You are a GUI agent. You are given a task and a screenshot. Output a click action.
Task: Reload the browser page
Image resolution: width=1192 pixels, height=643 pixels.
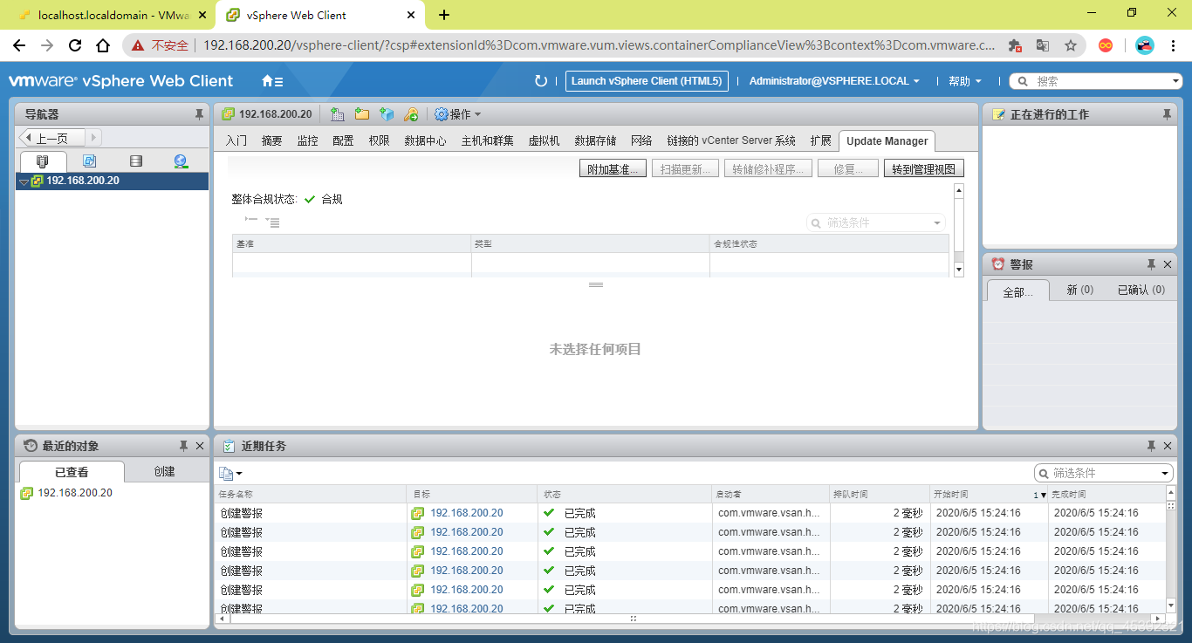(x=75, y=45)
